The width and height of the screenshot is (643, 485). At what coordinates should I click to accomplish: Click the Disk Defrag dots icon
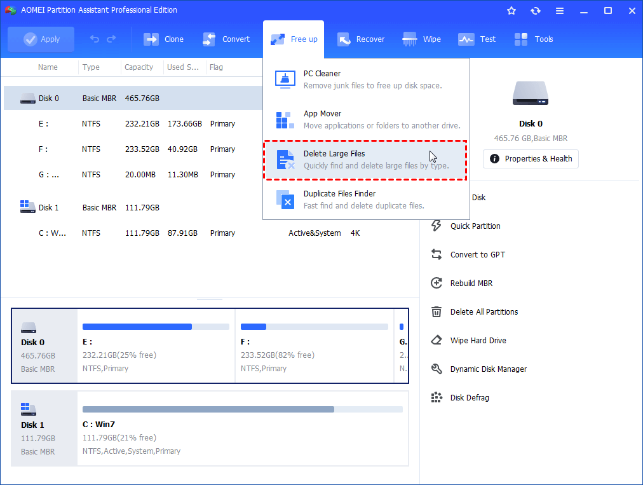tap(437, 398)
